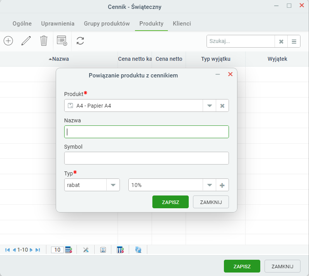Click the add-from-list toolbar icon
This screenshot has height=276, width=309.
tap(62, 41)
